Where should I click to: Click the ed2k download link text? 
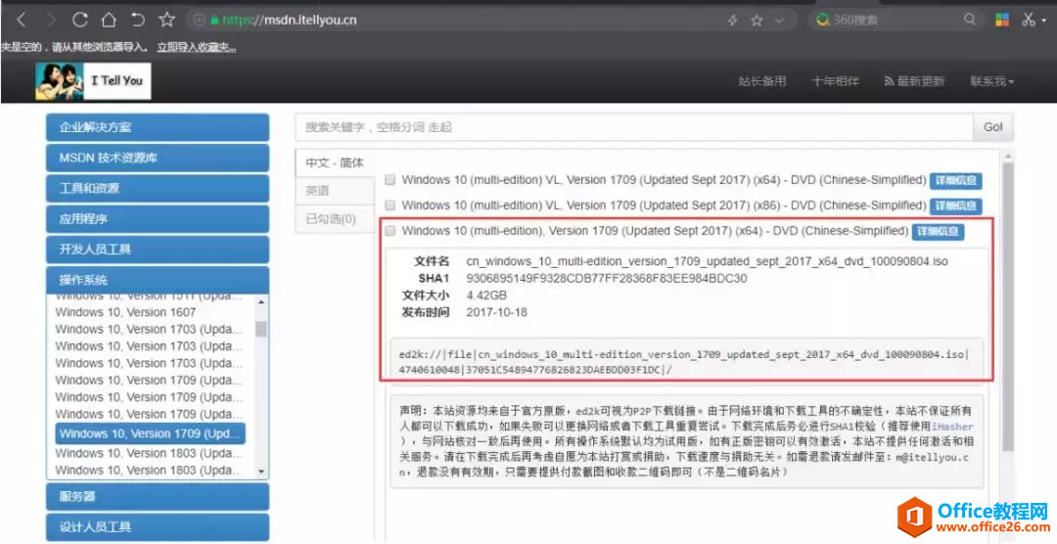point(683,361)
